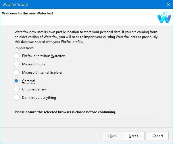Click the greyed-out Back button
The image size is (173, 144).
tap(112, 136)
